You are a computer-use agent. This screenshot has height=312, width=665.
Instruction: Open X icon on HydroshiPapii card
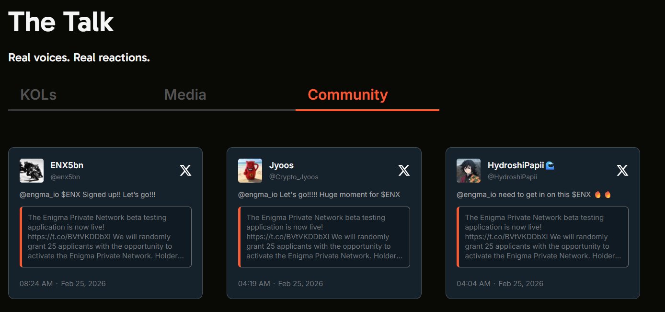[622, 170]
